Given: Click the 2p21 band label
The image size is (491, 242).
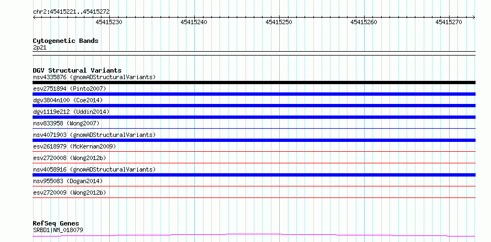Looking at the screenshot, I should [x=40, y=48].
